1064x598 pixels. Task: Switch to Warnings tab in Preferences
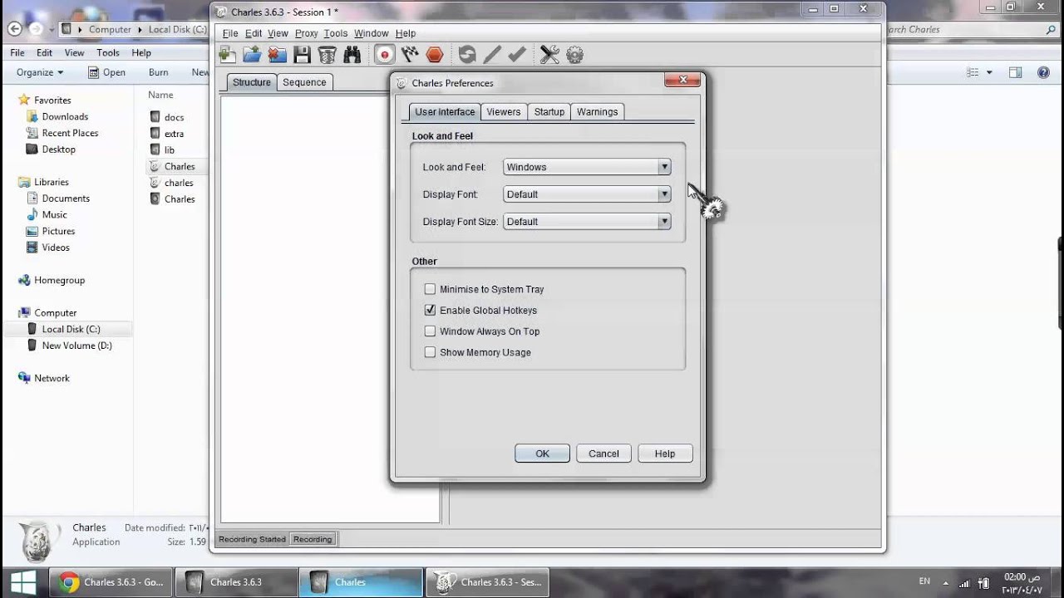click(x=597, y=111)
